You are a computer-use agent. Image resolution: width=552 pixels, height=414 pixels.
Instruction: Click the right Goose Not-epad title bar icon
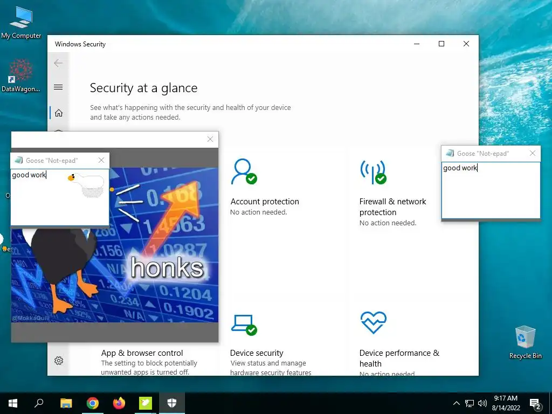(x=450, y=153)
